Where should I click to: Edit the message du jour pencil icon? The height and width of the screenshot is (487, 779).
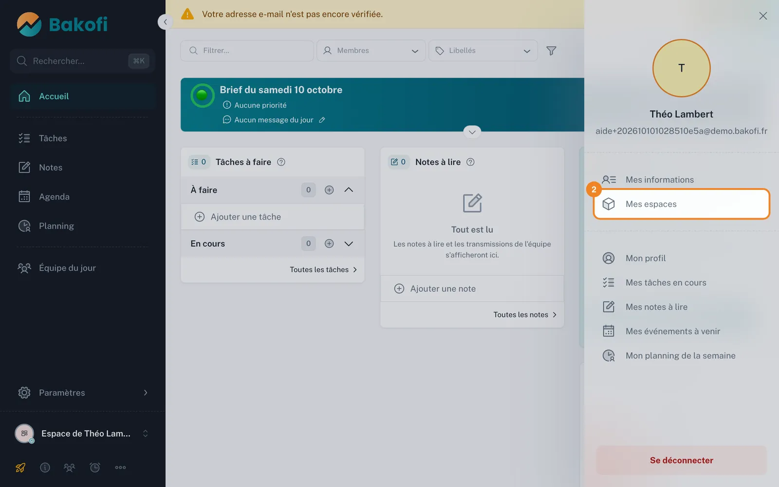(322, 120)
